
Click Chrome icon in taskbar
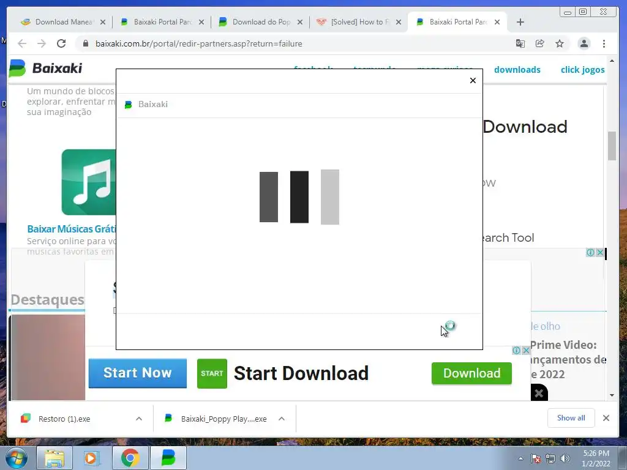130,458
